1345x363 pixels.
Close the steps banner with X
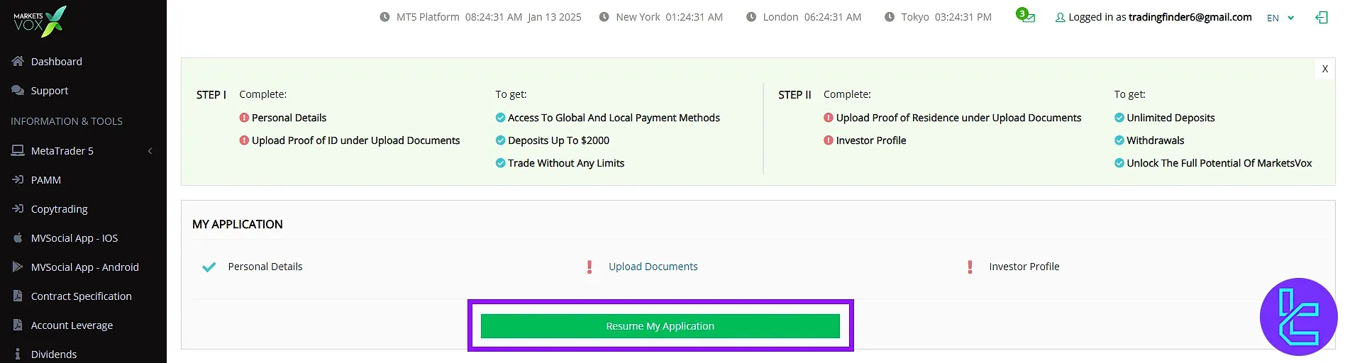[1324, 69]
